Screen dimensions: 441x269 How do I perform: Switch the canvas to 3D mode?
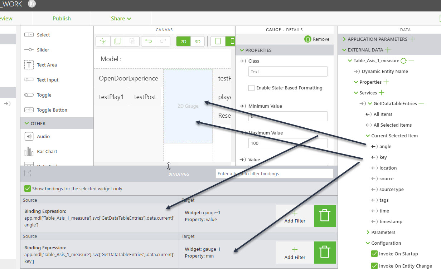tap(197, 41)
